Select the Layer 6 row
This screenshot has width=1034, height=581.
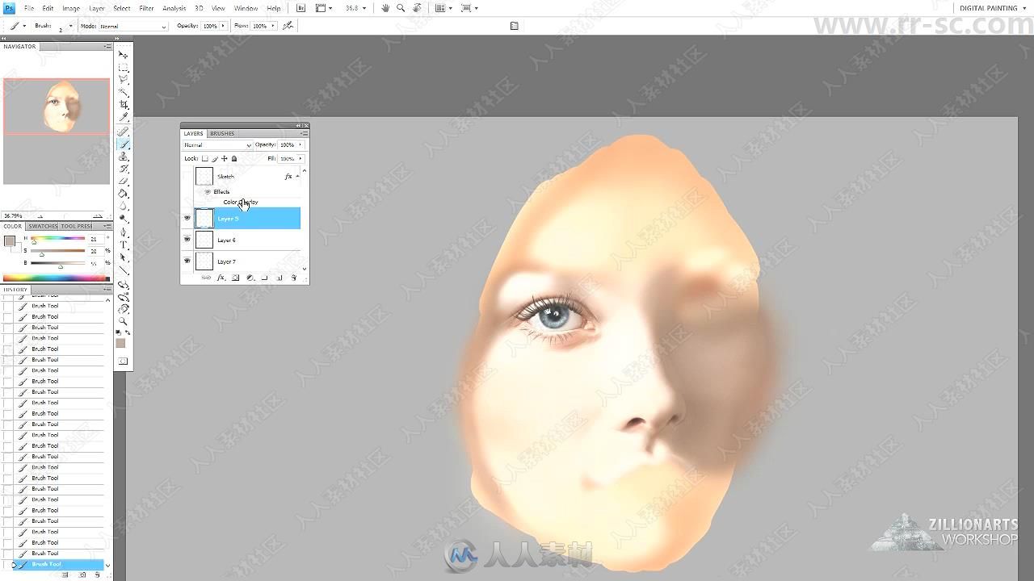click(x=247, y=240)
